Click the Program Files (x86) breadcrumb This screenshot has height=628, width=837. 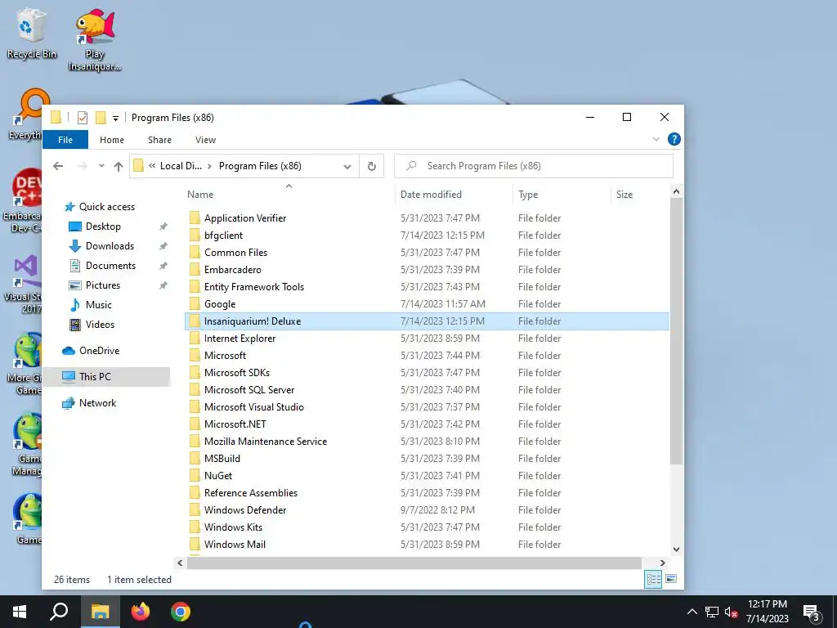pyautogui.click(x=260, y=166)
